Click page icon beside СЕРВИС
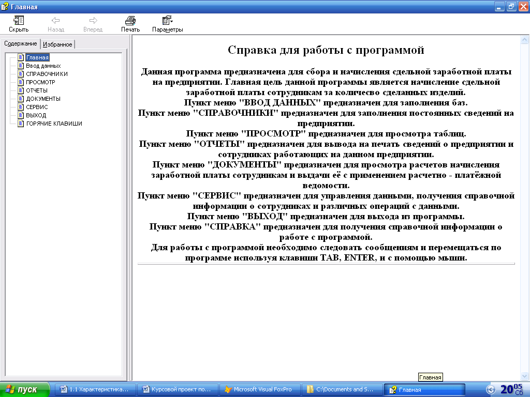This screenshot has height=397, width=530. pyautogui.click(x=21, y=106)
